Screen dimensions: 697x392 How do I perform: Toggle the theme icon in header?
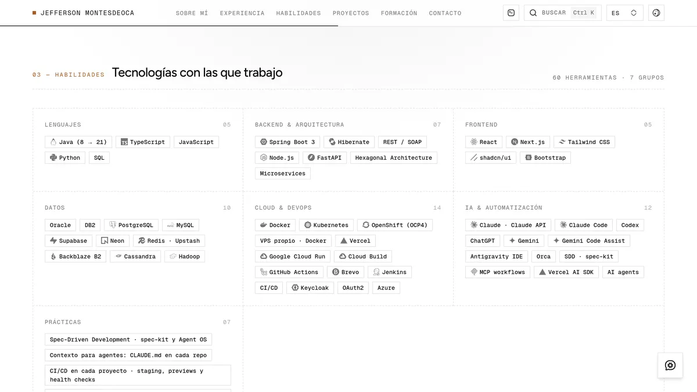coord(656,13)
